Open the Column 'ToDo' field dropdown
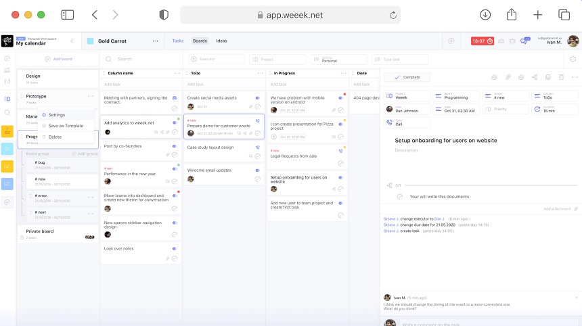The width and height of the screenshot is (582, 326). (x=554, y=97)
